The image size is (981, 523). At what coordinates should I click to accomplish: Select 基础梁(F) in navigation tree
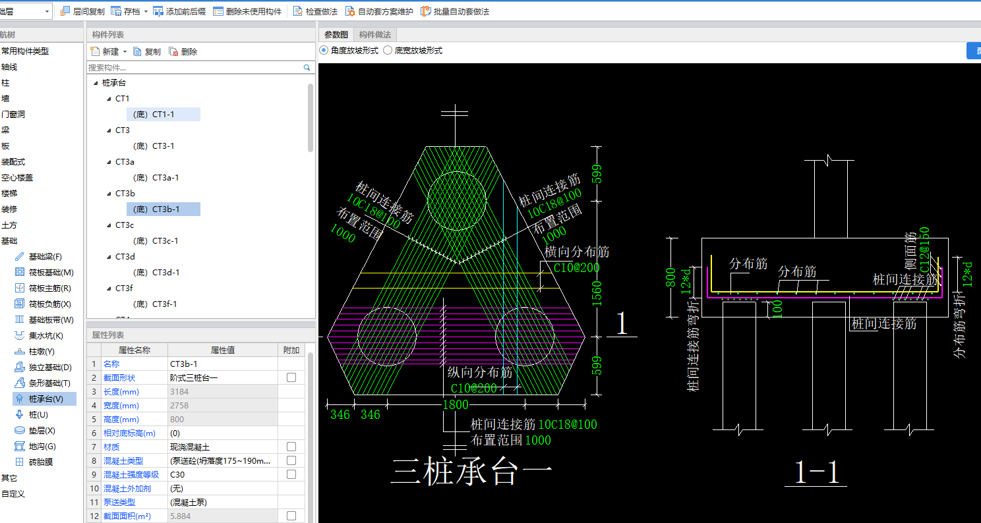pos(46,256)
